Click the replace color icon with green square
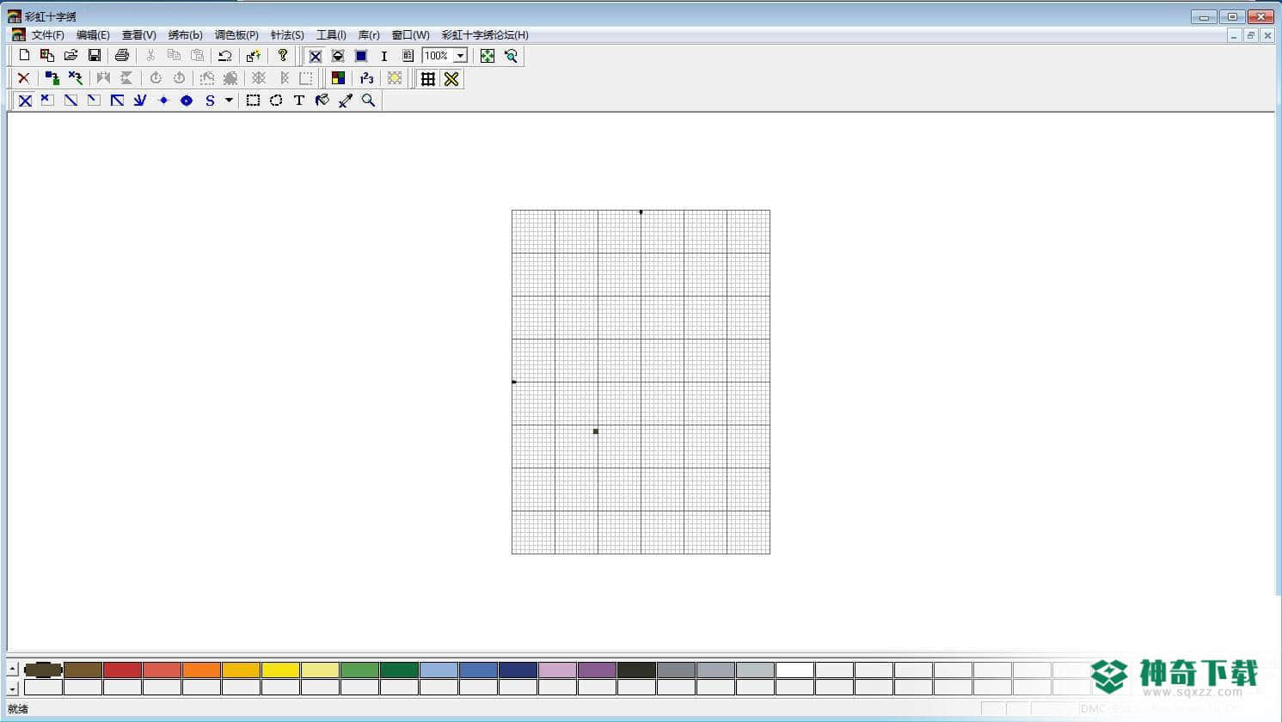The image size is (1282, 722). [52, 78]
